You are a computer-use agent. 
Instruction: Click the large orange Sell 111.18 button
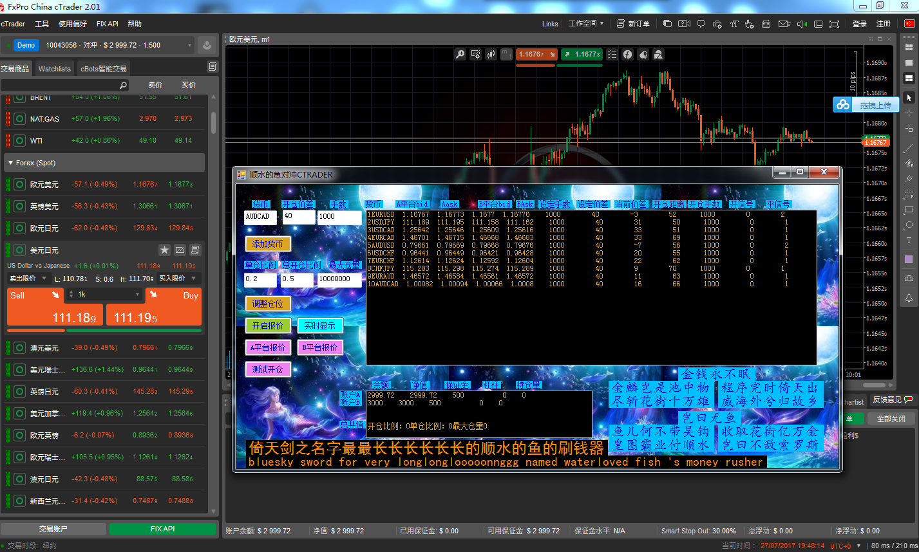[x=55, y=306]
